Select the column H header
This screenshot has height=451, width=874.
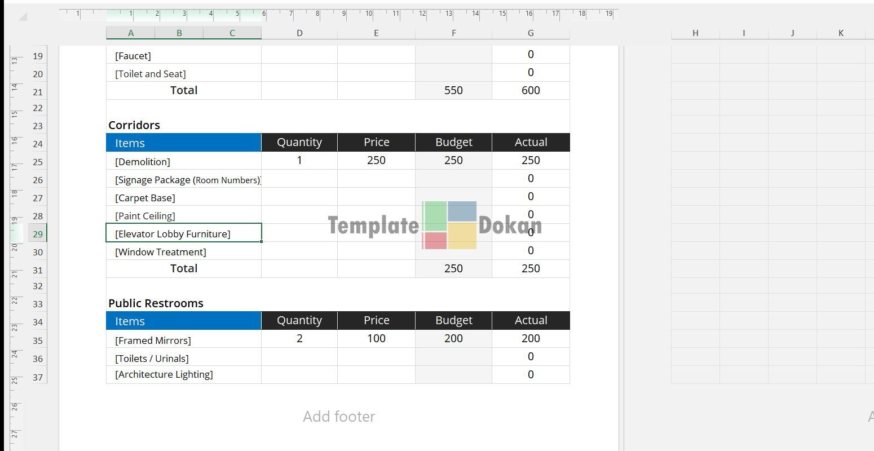(695, 33)
